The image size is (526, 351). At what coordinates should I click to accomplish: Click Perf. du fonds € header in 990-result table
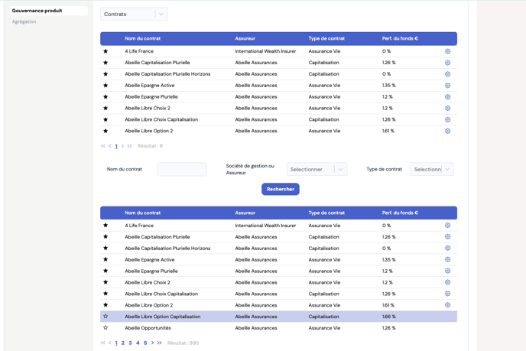400,213
